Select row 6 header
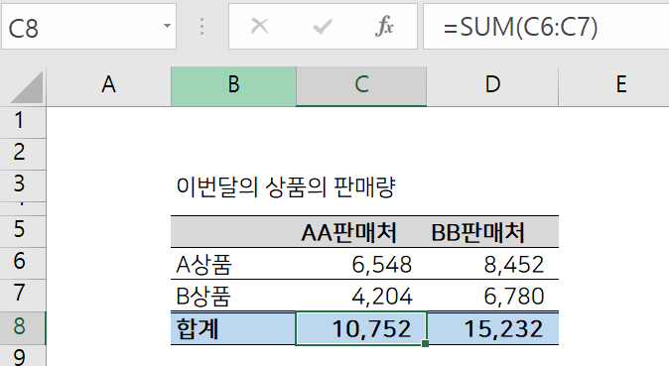This screenshot has height=366, width=669. 23,263
